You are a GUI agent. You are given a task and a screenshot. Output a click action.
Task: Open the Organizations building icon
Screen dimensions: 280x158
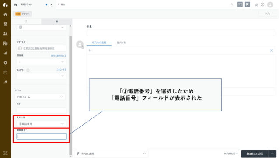click(x=5, y=43)
